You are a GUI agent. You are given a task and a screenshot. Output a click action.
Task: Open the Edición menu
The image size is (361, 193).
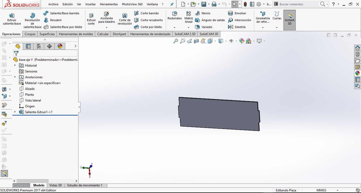coord(68,4)
